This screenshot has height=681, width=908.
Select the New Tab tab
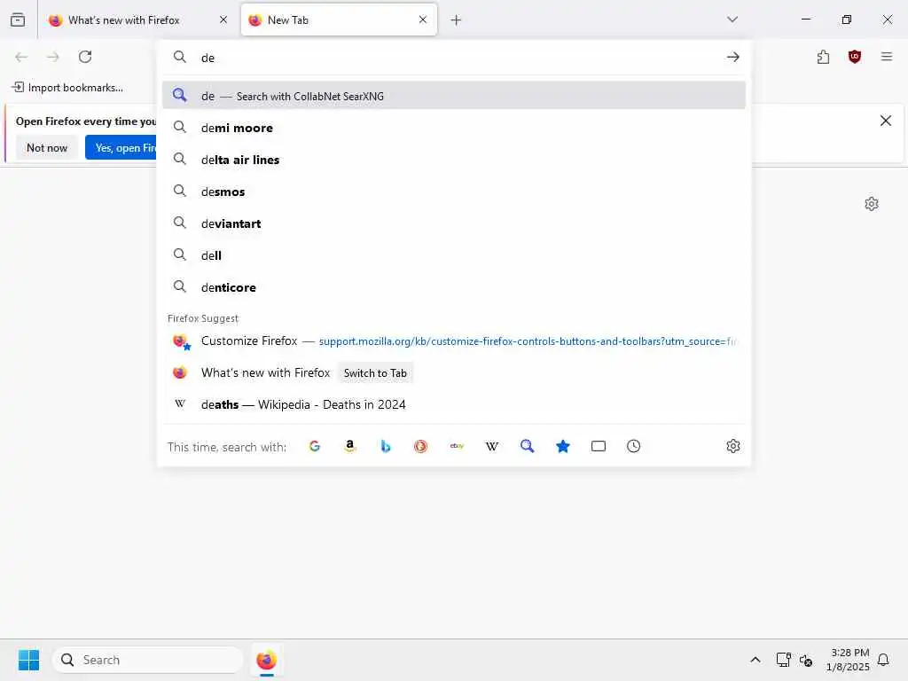(339, 20)
